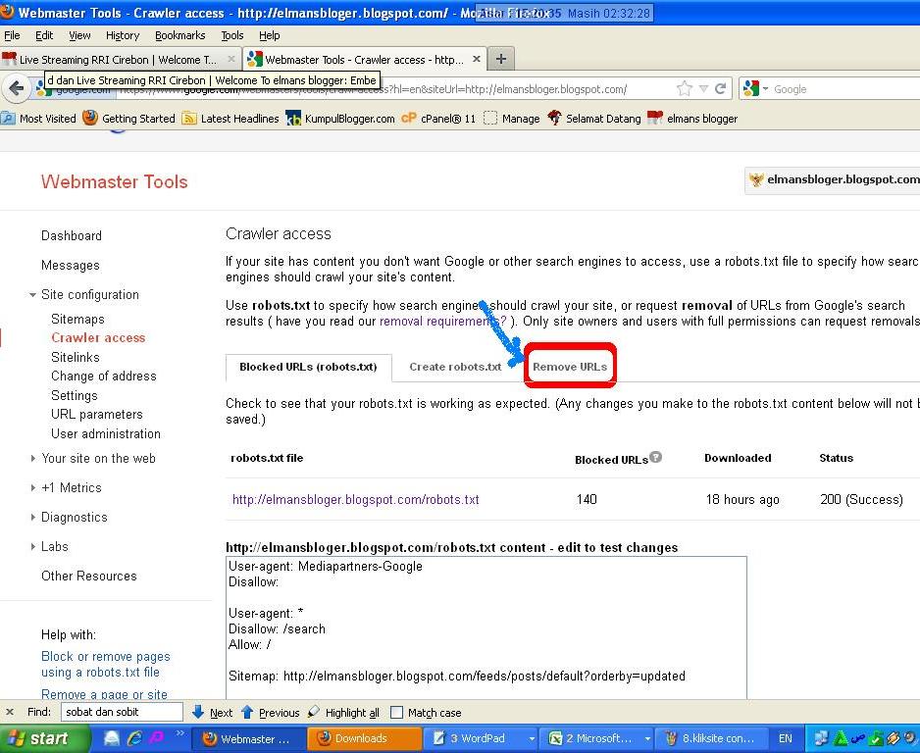920x753 pixels.
Task: Open the View menu
Action: tap(79, 35)
